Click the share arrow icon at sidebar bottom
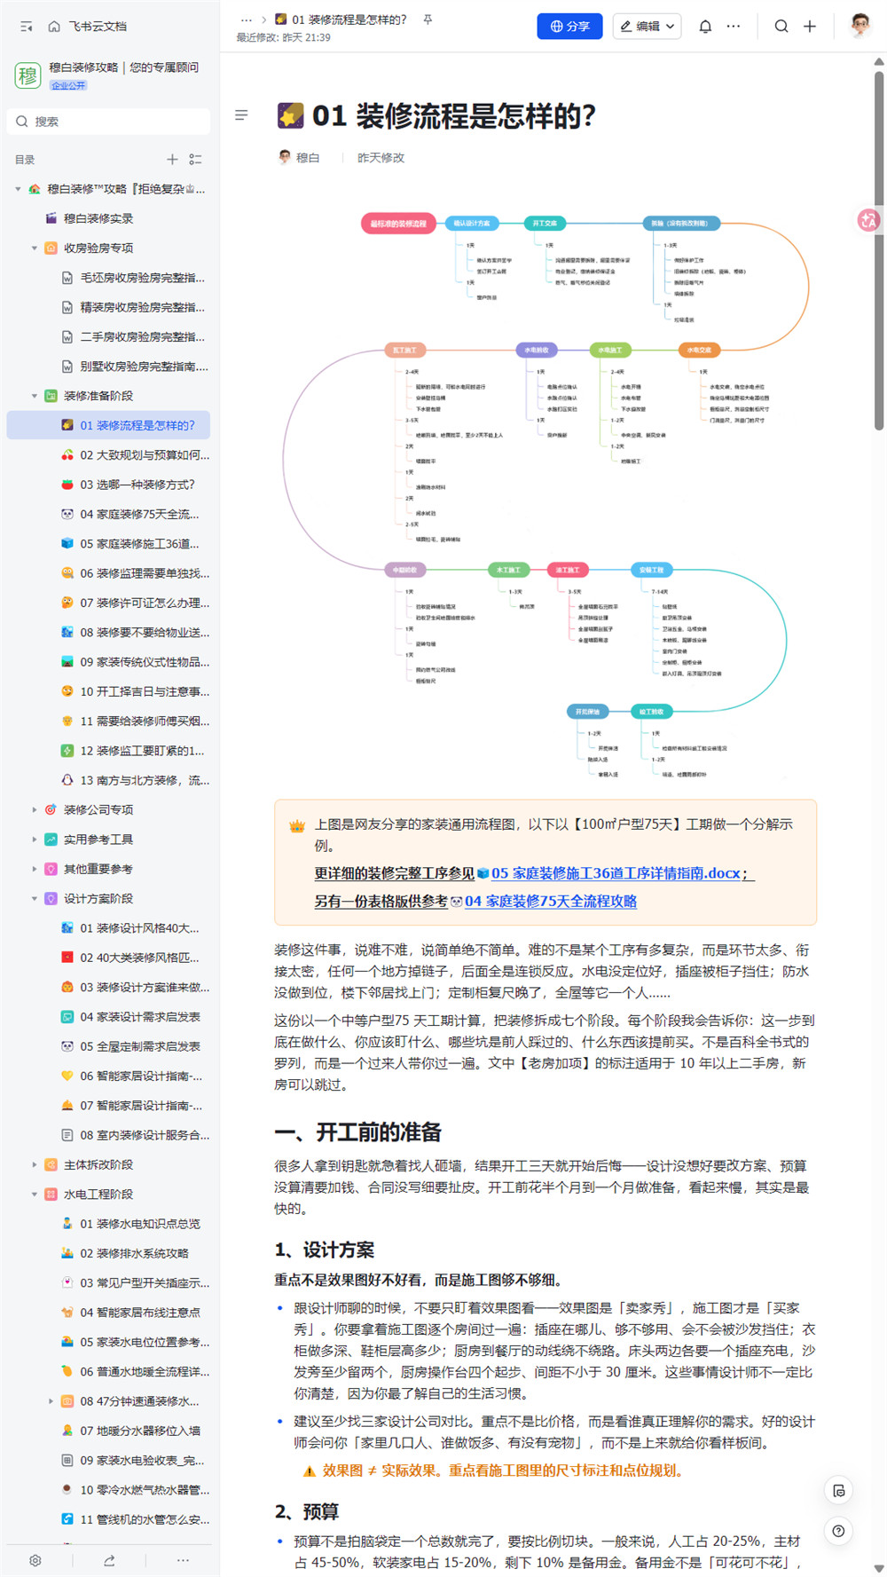This screenshot has width=887, height=1577. point(109,1560)
